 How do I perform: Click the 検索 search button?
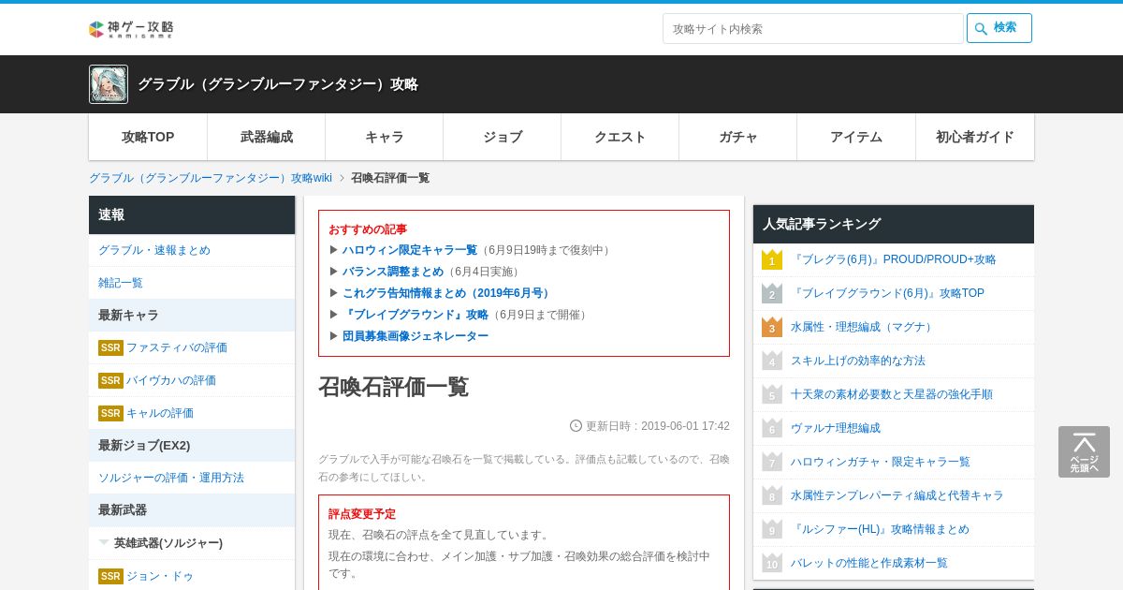coord(999,28)
